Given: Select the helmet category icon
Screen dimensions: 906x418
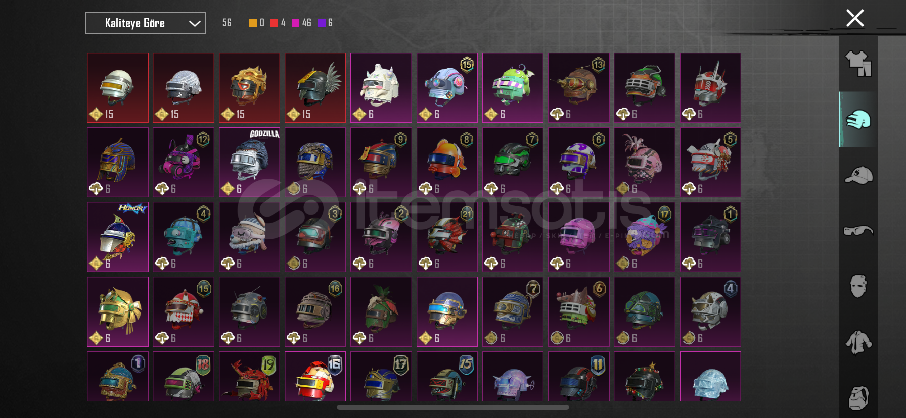Looking at the screenshot, I should tap(858, 120).
